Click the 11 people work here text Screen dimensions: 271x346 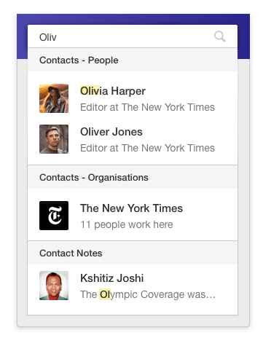click(x=127, y=224)
